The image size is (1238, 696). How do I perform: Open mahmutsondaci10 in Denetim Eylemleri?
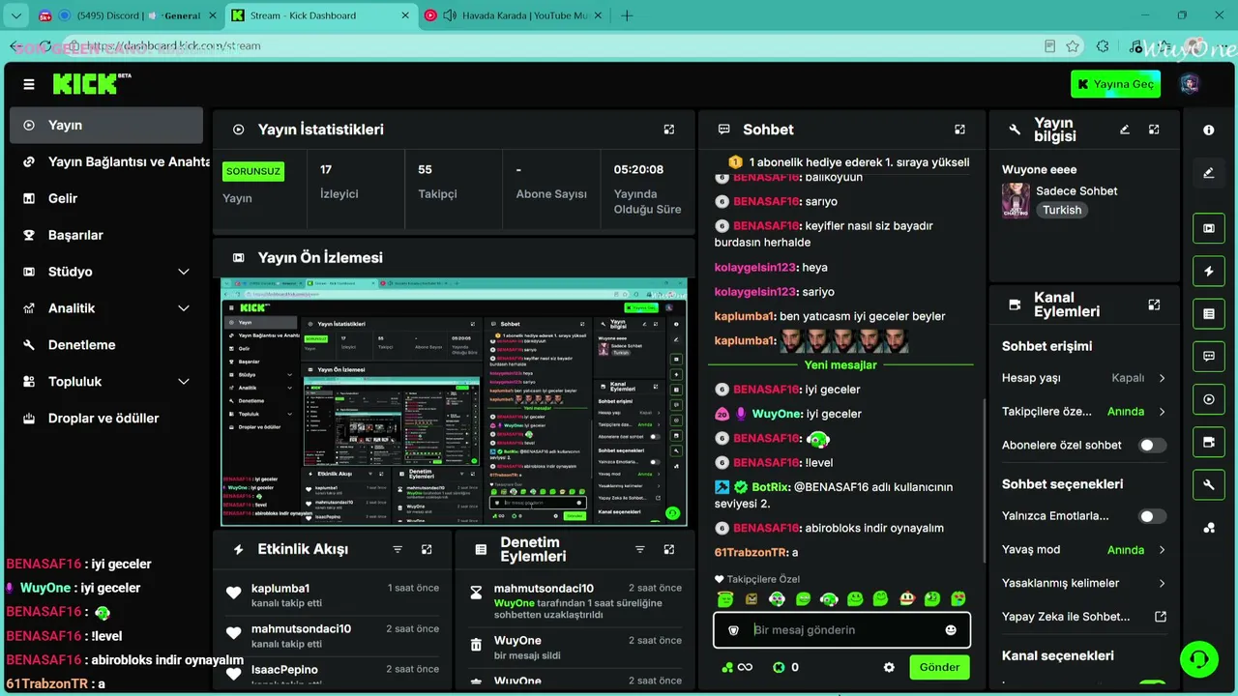coord(544,589)
